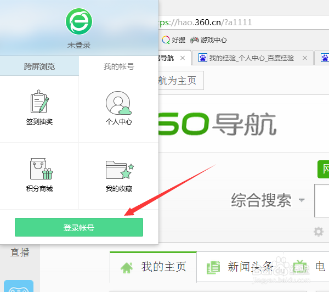Open the 个人中心 profile icon
The height and width of the screenshot is (292, 329).
[x=118, y=103]
